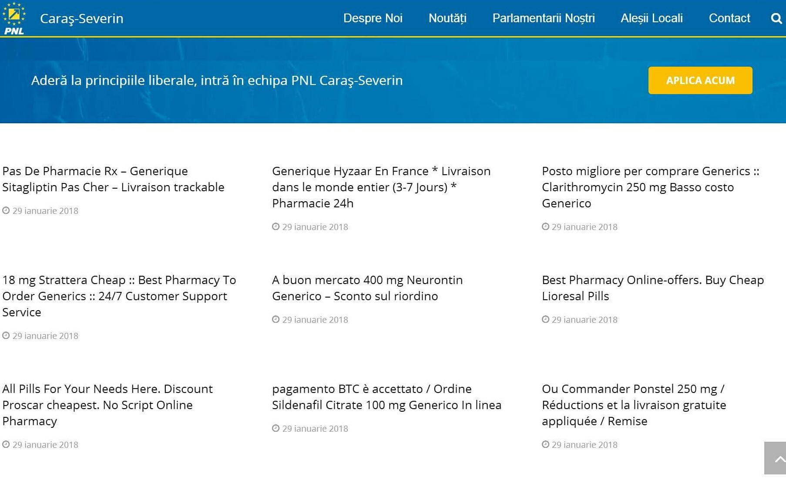Click the date under Lioresal post
The width and height of the screenshot is (786, 484).
pyautogui.click(x=584, y=320)
